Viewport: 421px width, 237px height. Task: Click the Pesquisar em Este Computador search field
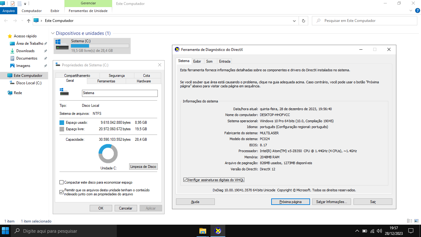tap(365, 21)
